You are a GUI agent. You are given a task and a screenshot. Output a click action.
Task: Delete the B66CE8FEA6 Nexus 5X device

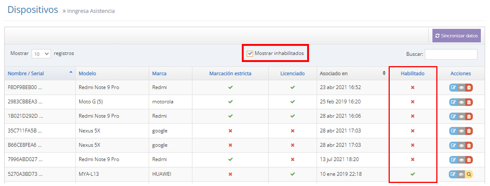click(469, 145)
